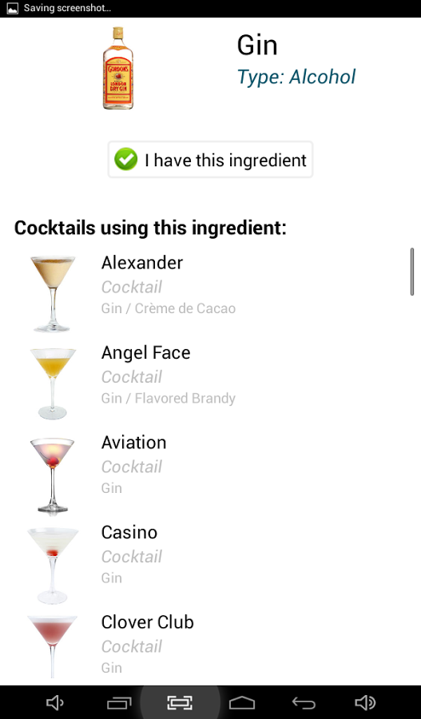Toggle the green checkmark for this ingredient
Screen dimensions: 421x719
(125, 160)
